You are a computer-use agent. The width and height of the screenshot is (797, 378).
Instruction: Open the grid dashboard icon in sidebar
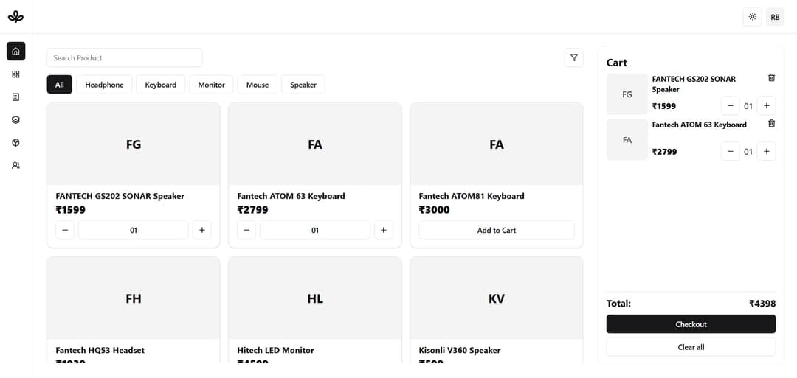tap(15, 74)
